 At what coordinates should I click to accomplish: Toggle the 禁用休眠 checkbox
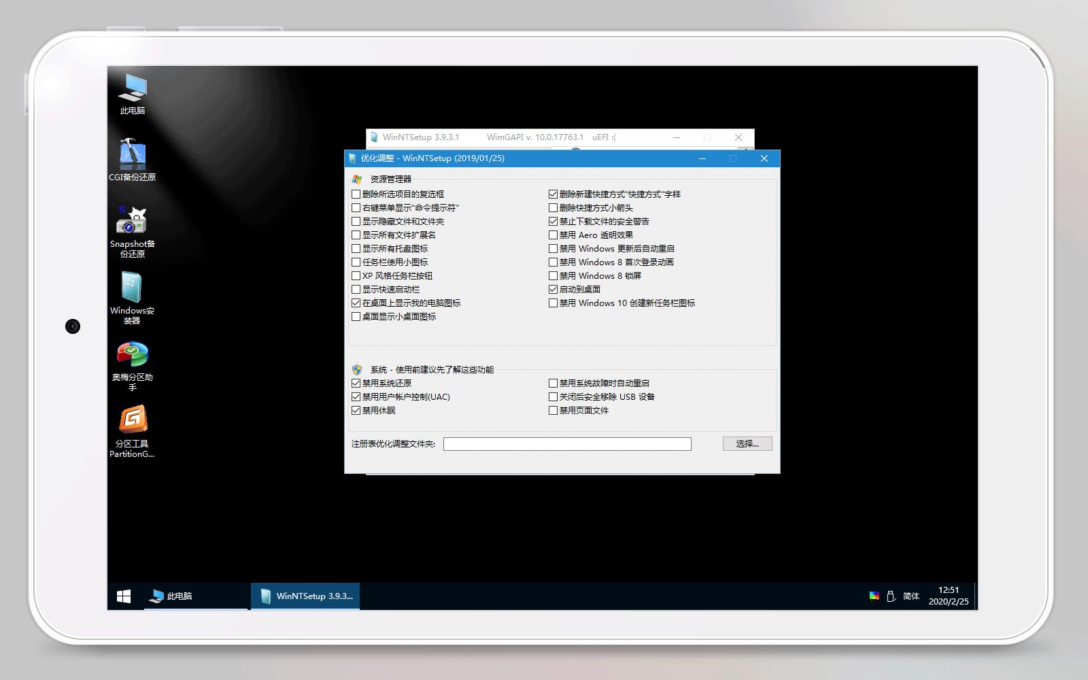[x=356, y=410]
